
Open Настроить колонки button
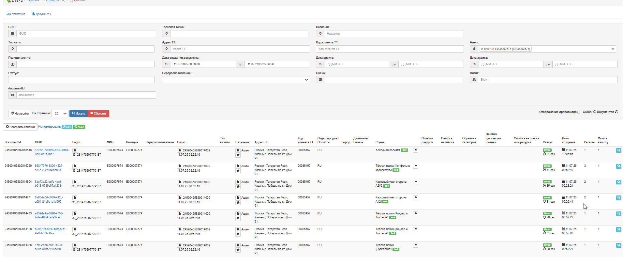20,127
